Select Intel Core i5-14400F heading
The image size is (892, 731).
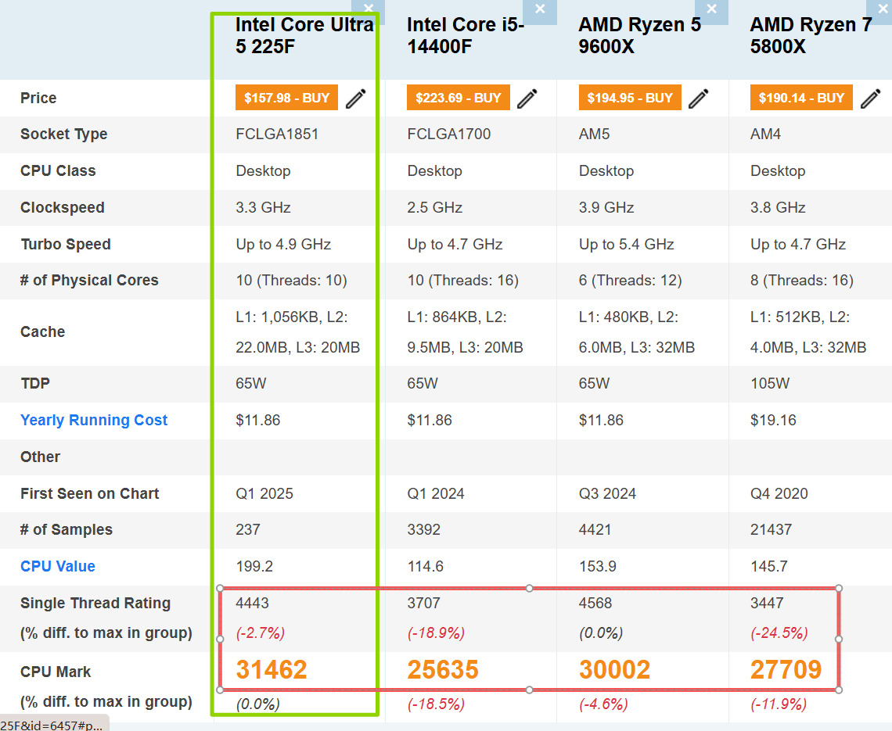pos(466,35)
